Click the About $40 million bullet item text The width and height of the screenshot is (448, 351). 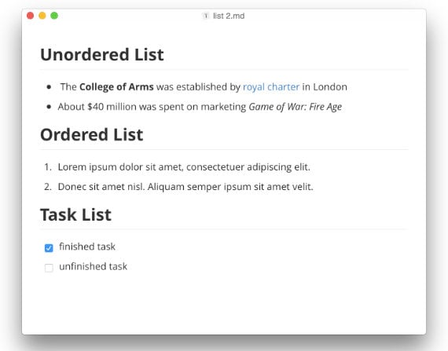pyautogui.click(x=200, y=107)
